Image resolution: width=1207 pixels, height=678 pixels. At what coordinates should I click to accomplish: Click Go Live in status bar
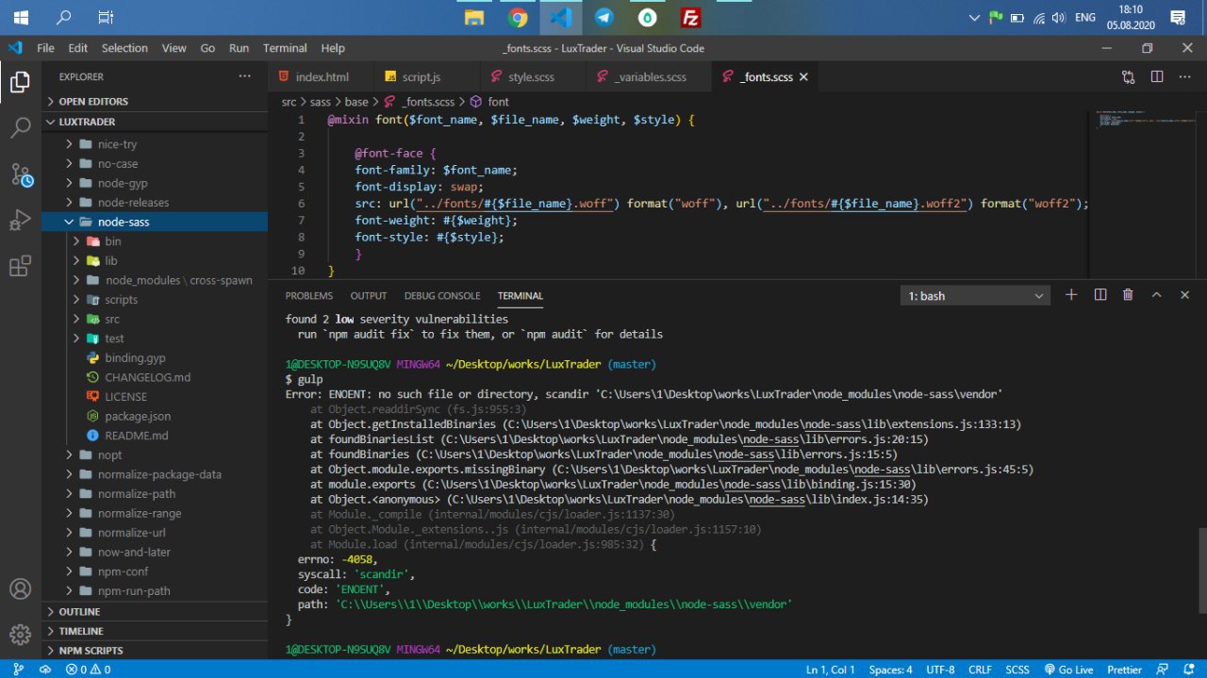1068,670
